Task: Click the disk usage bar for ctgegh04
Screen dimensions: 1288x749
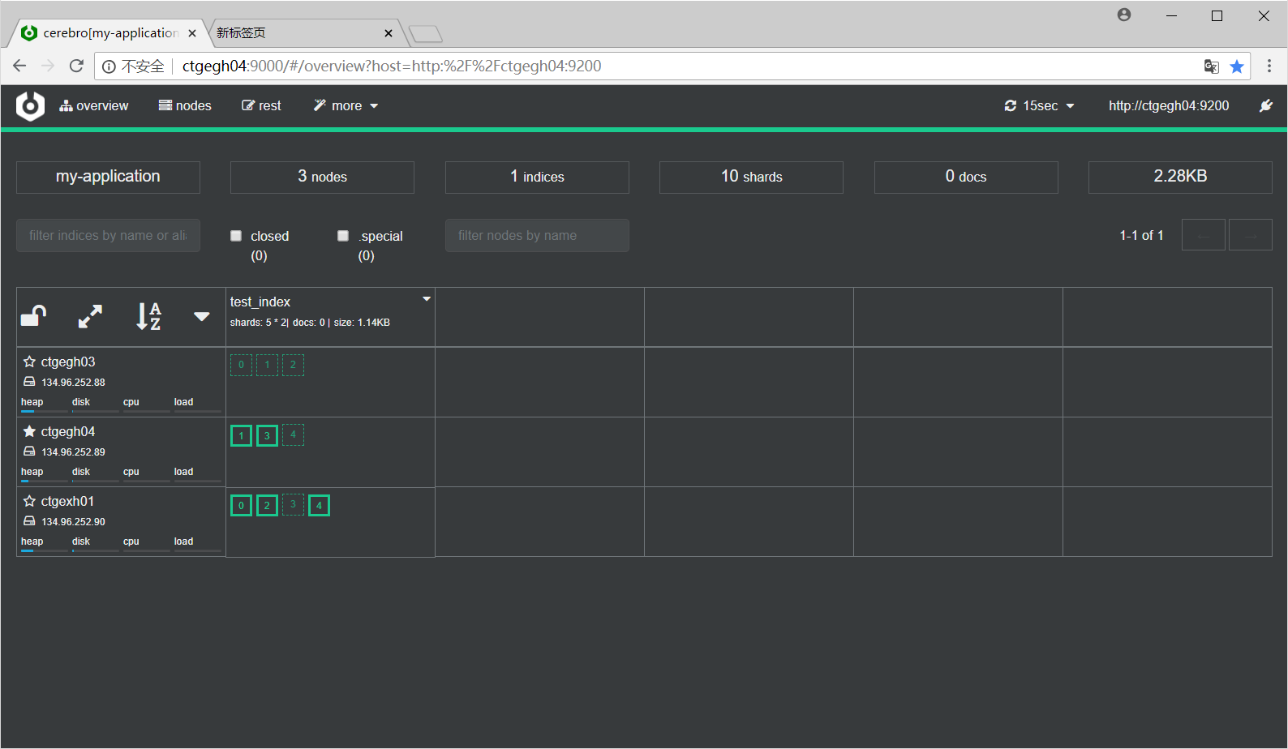Action: tap(95, 481)
